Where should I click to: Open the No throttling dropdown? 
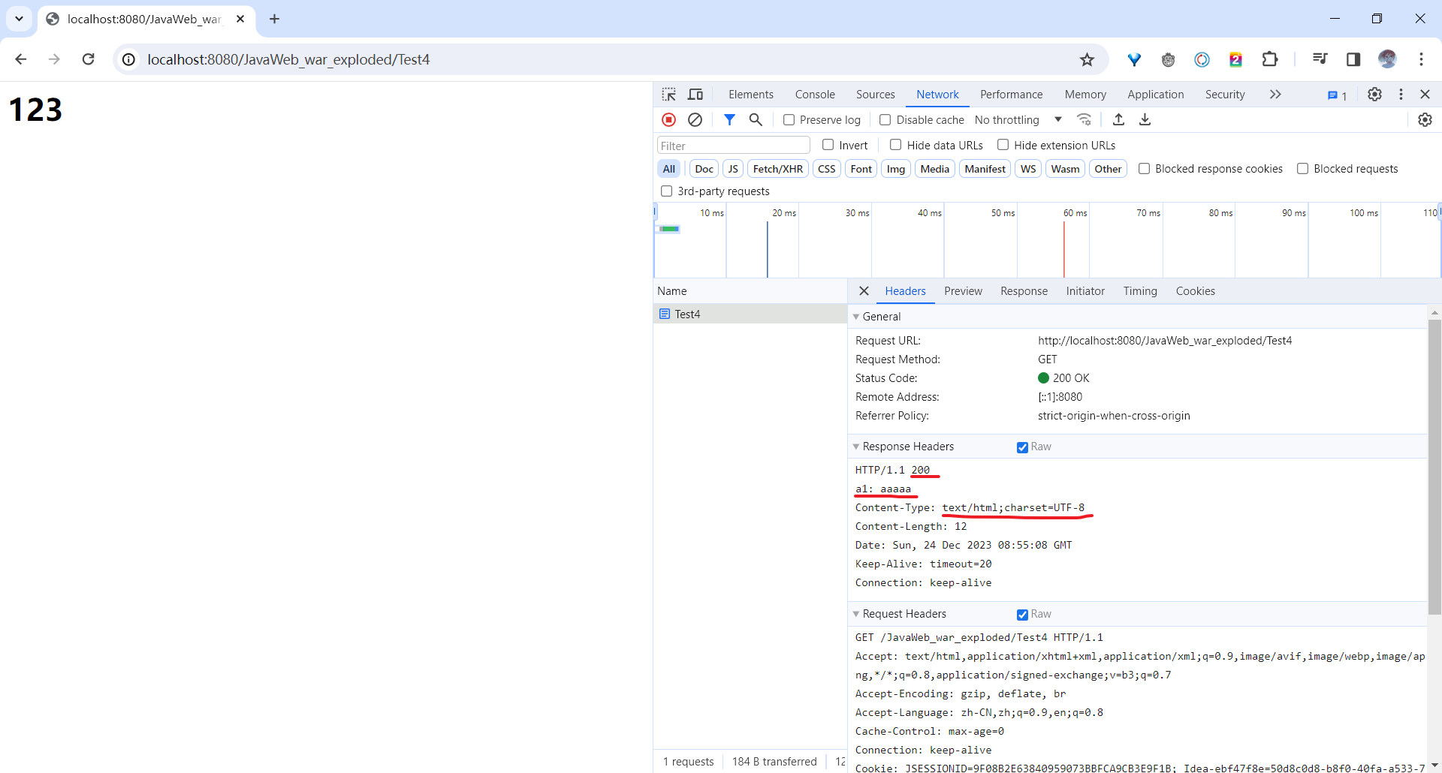[1018, 120]
